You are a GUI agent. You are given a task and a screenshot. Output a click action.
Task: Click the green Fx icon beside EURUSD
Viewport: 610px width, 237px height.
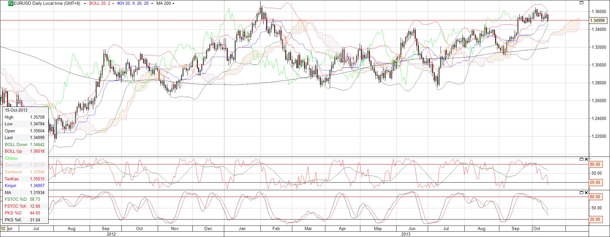click(x=10, y=3)
